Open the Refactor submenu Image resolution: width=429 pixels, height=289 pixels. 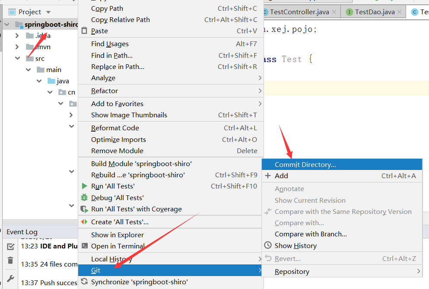click(x=171, y=91)
